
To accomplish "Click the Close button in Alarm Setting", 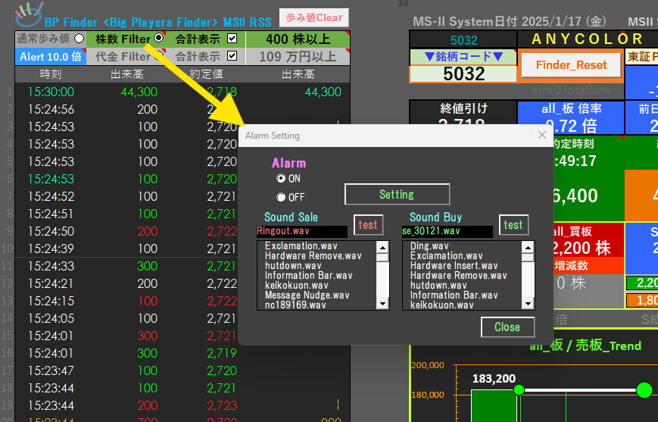I will [x=507, y=327].
